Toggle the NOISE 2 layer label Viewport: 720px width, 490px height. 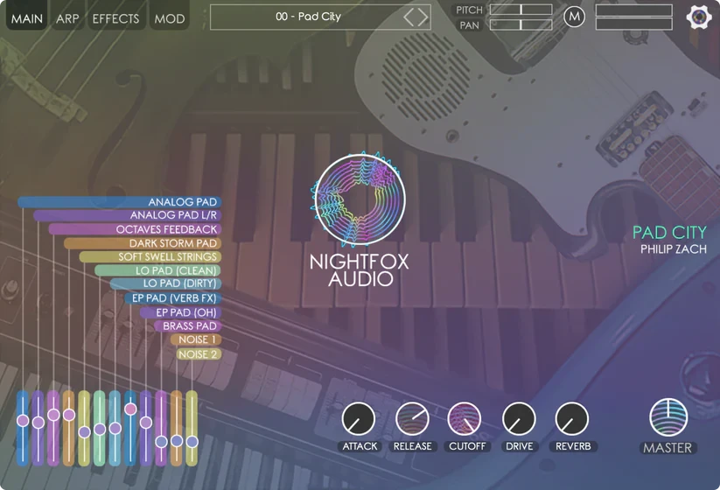[x=198, y=354]
